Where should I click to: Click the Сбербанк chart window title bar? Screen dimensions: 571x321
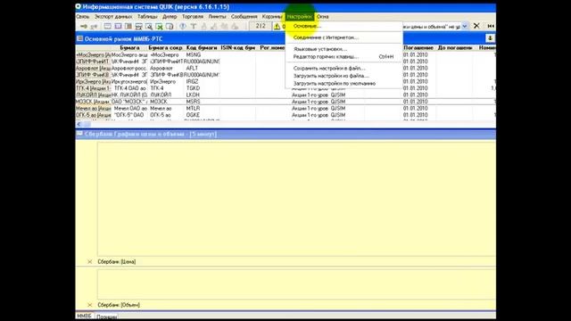285,134
